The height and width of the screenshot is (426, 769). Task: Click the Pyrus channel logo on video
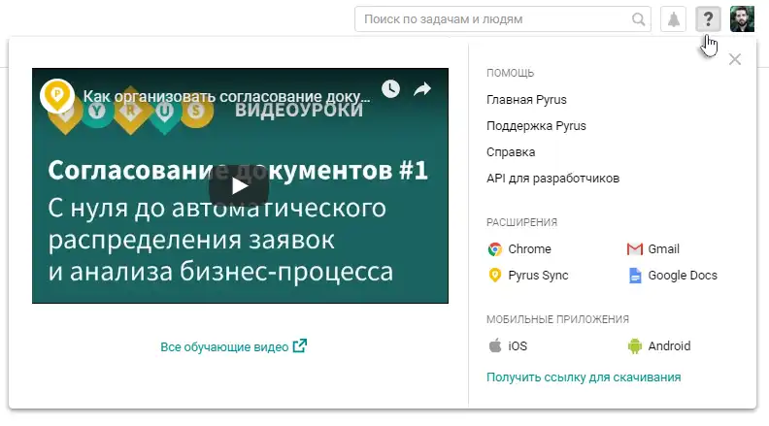coord(57,95)
